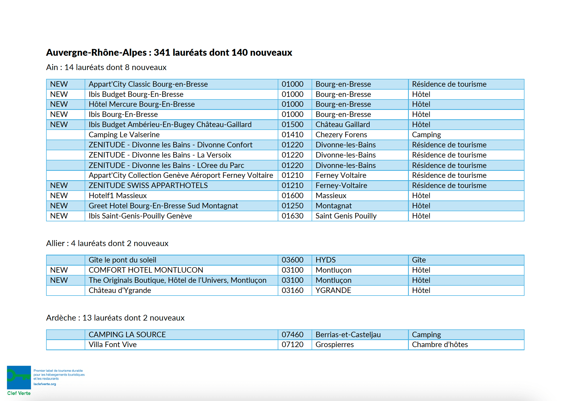Click the Clef Verte key logo

pyautogui.click(x=19, y=378)
